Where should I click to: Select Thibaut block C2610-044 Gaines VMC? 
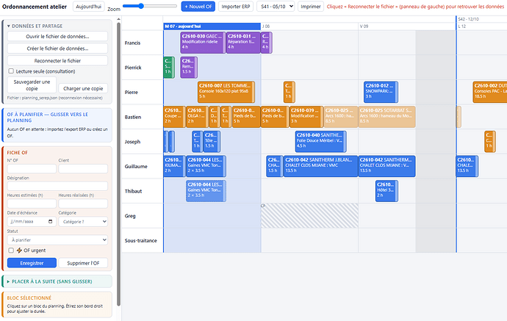[206, 191]
